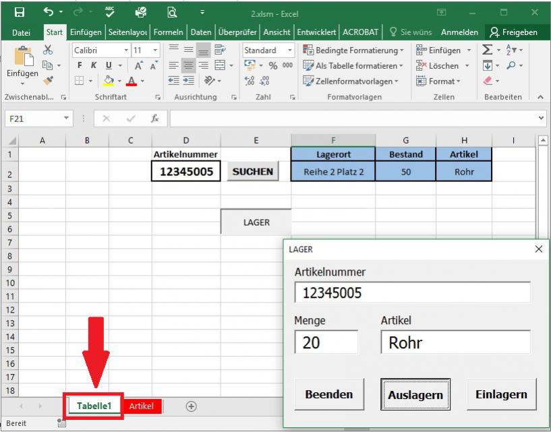551x432 pixels.
Task: Collapse the ribbon with chevron
Action: (540, 97)
